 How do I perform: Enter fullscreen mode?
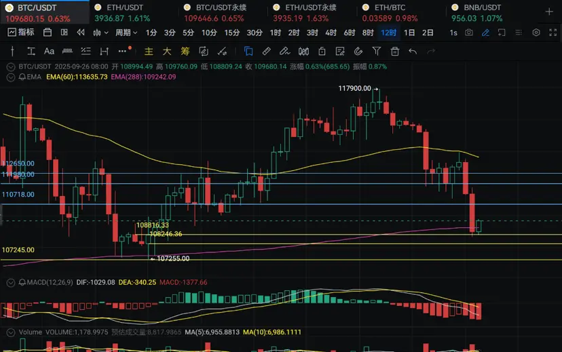[552, 33]
